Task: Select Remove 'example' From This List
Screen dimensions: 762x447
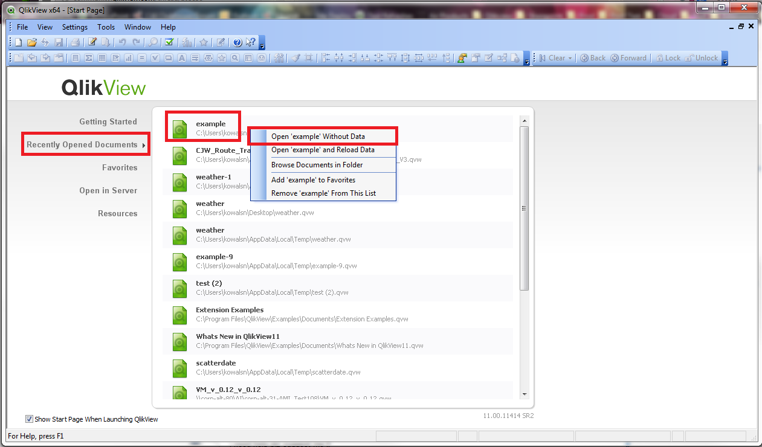Action: point(323,193)
